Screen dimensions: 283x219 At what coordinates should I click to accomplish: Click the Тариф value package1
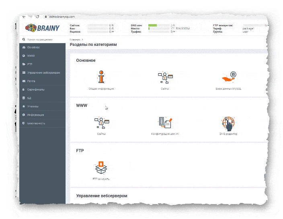click(248, 29)
